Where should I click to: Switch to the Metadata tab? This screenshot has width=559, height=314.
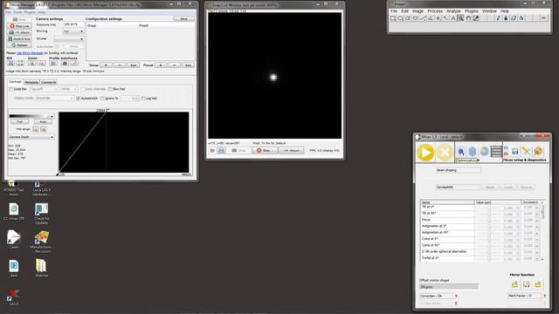31,82
